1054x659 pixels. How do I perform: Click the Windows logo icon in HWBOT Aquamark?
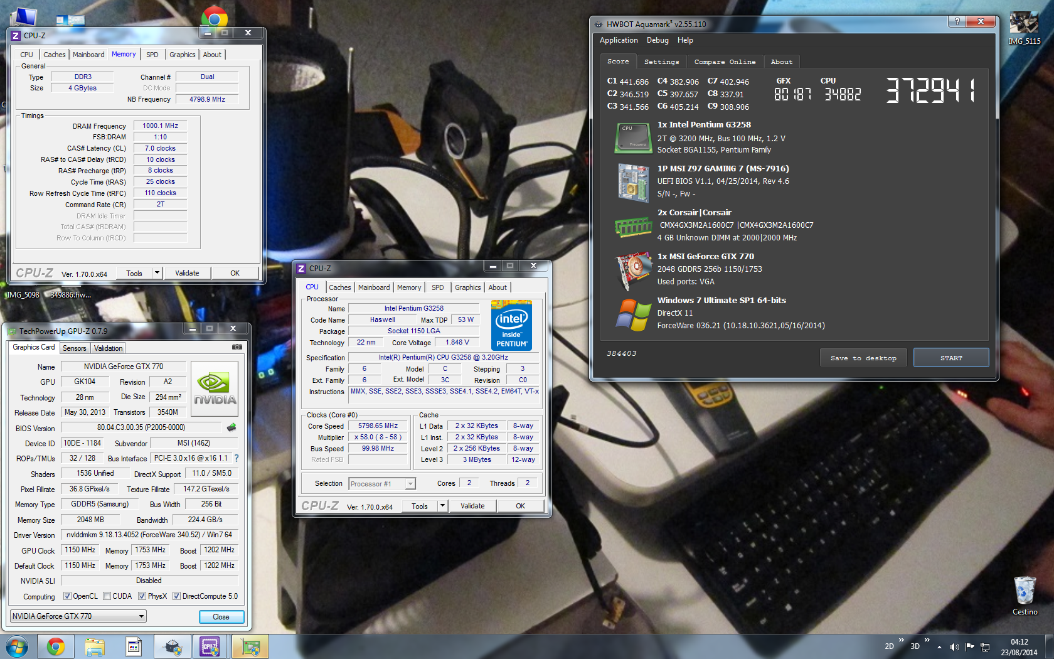click(x=633, y=314)
